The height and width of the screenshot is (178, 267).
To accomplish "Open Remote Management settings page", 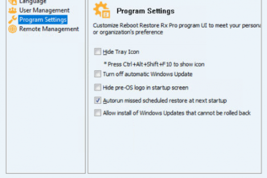I will click(x=49, y=29).
